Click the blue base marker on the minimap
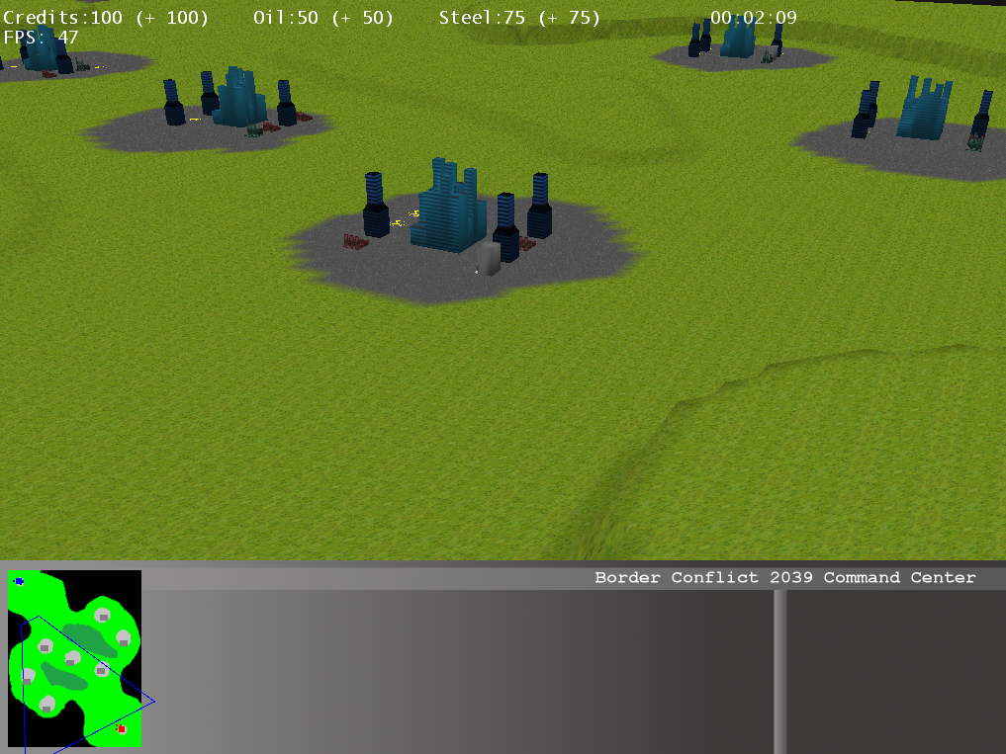This screenshot has width=1006, height=754. tap(19, 582)
